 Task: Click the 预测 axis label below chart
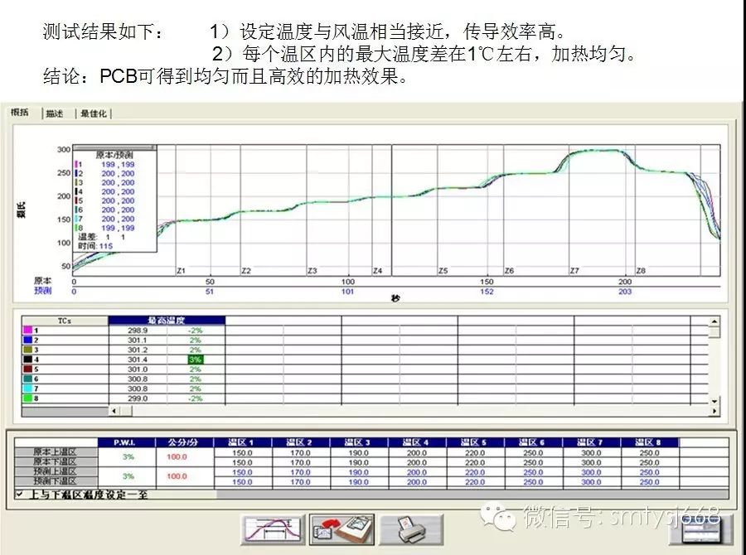coord(42,291)
